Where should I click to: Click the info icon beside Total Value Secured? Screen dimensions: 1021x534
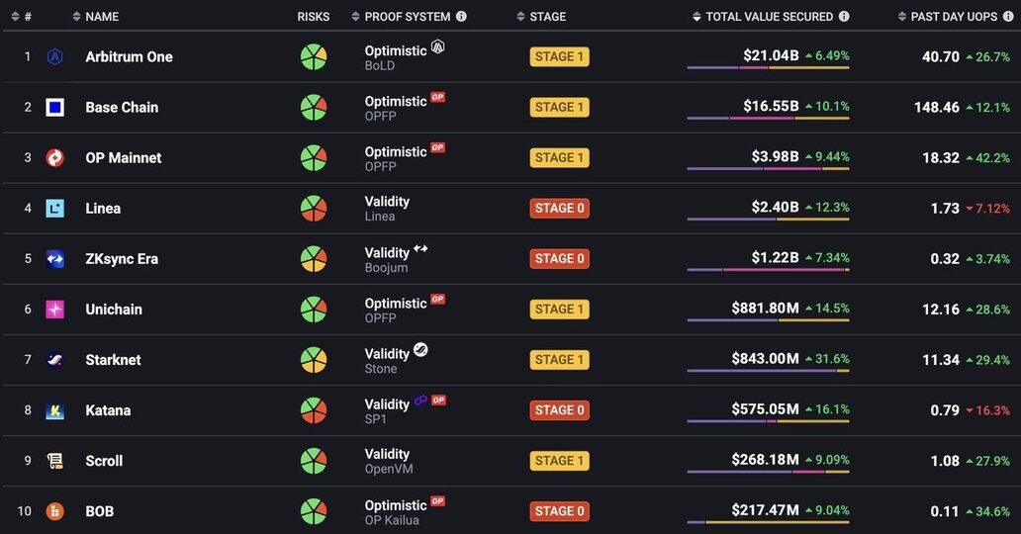(x=843, y=17)
